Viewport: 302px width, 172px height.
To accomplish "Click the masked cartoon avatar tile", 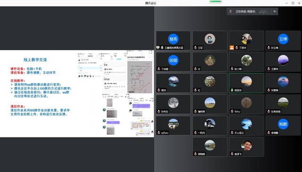I will pos(210,39).
